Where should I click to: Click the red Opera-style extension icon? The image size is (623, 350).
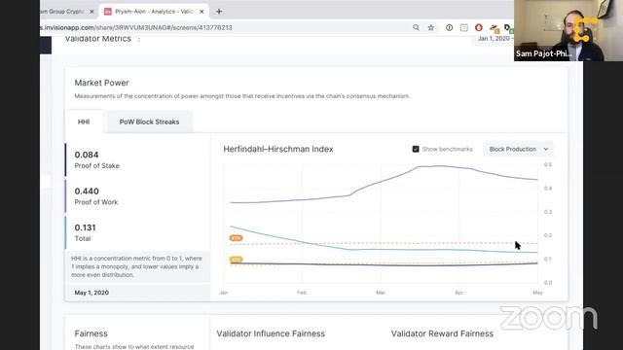click(479, 28)
